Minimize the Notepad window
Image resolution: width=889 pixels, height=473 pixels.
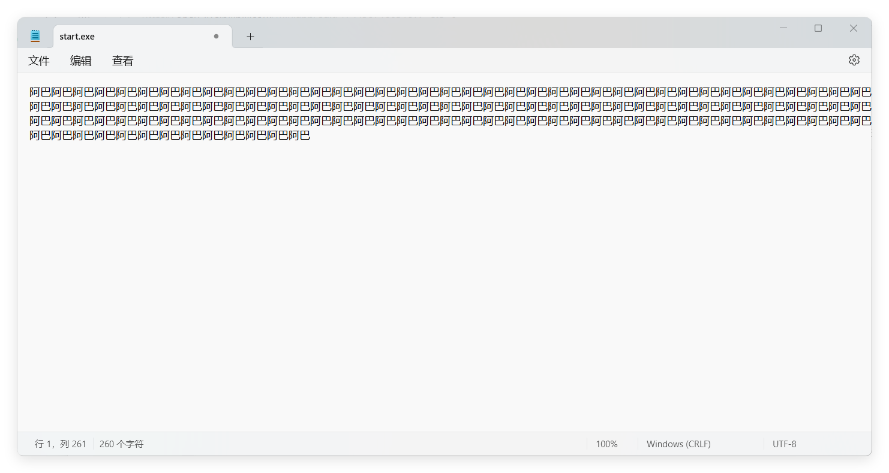click(783, 28)
